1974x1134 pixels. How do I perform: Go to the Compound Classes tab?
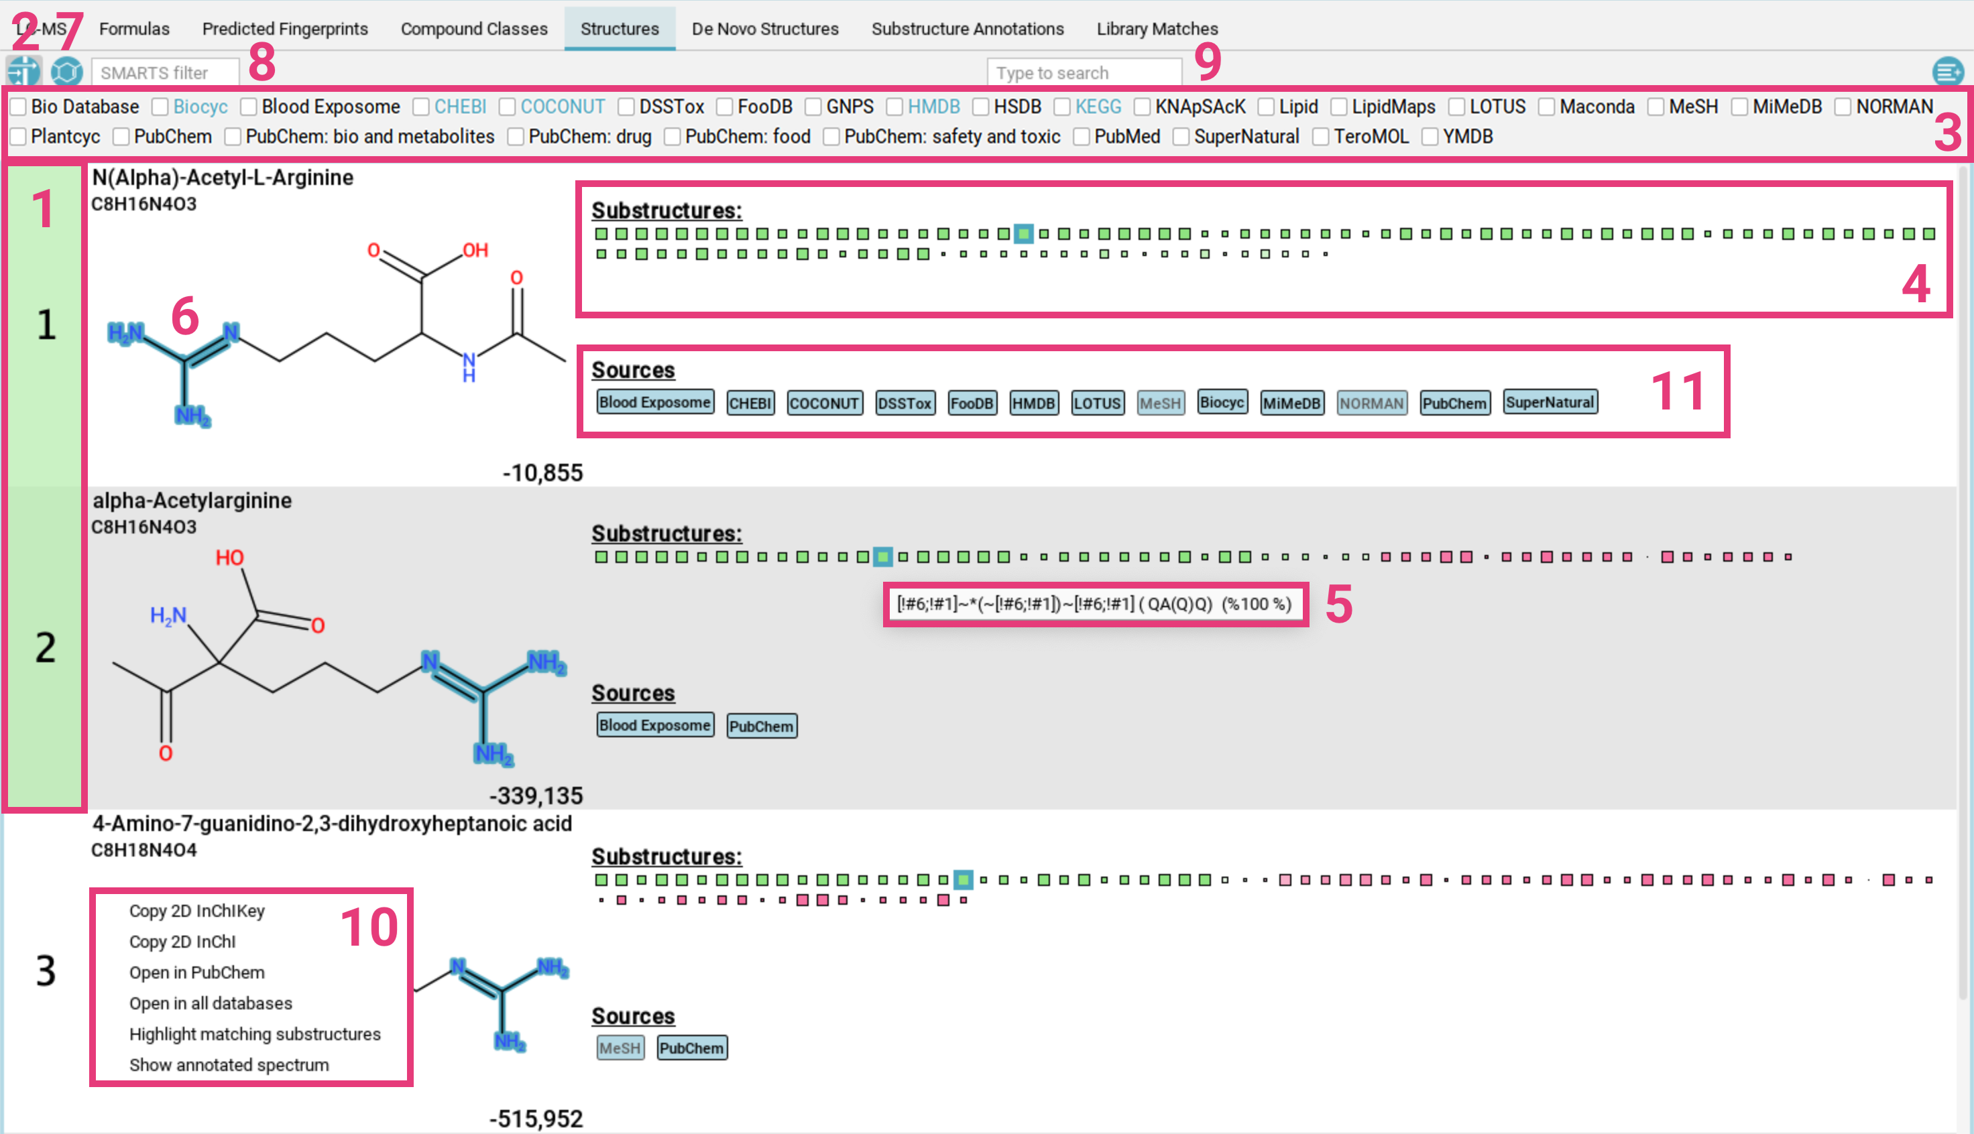(x=473, y=29)
